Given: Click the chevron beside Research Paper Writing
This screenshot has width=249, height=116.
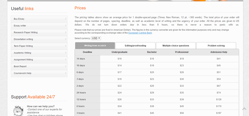Looking at the screenshot, I should click(66, 32).
